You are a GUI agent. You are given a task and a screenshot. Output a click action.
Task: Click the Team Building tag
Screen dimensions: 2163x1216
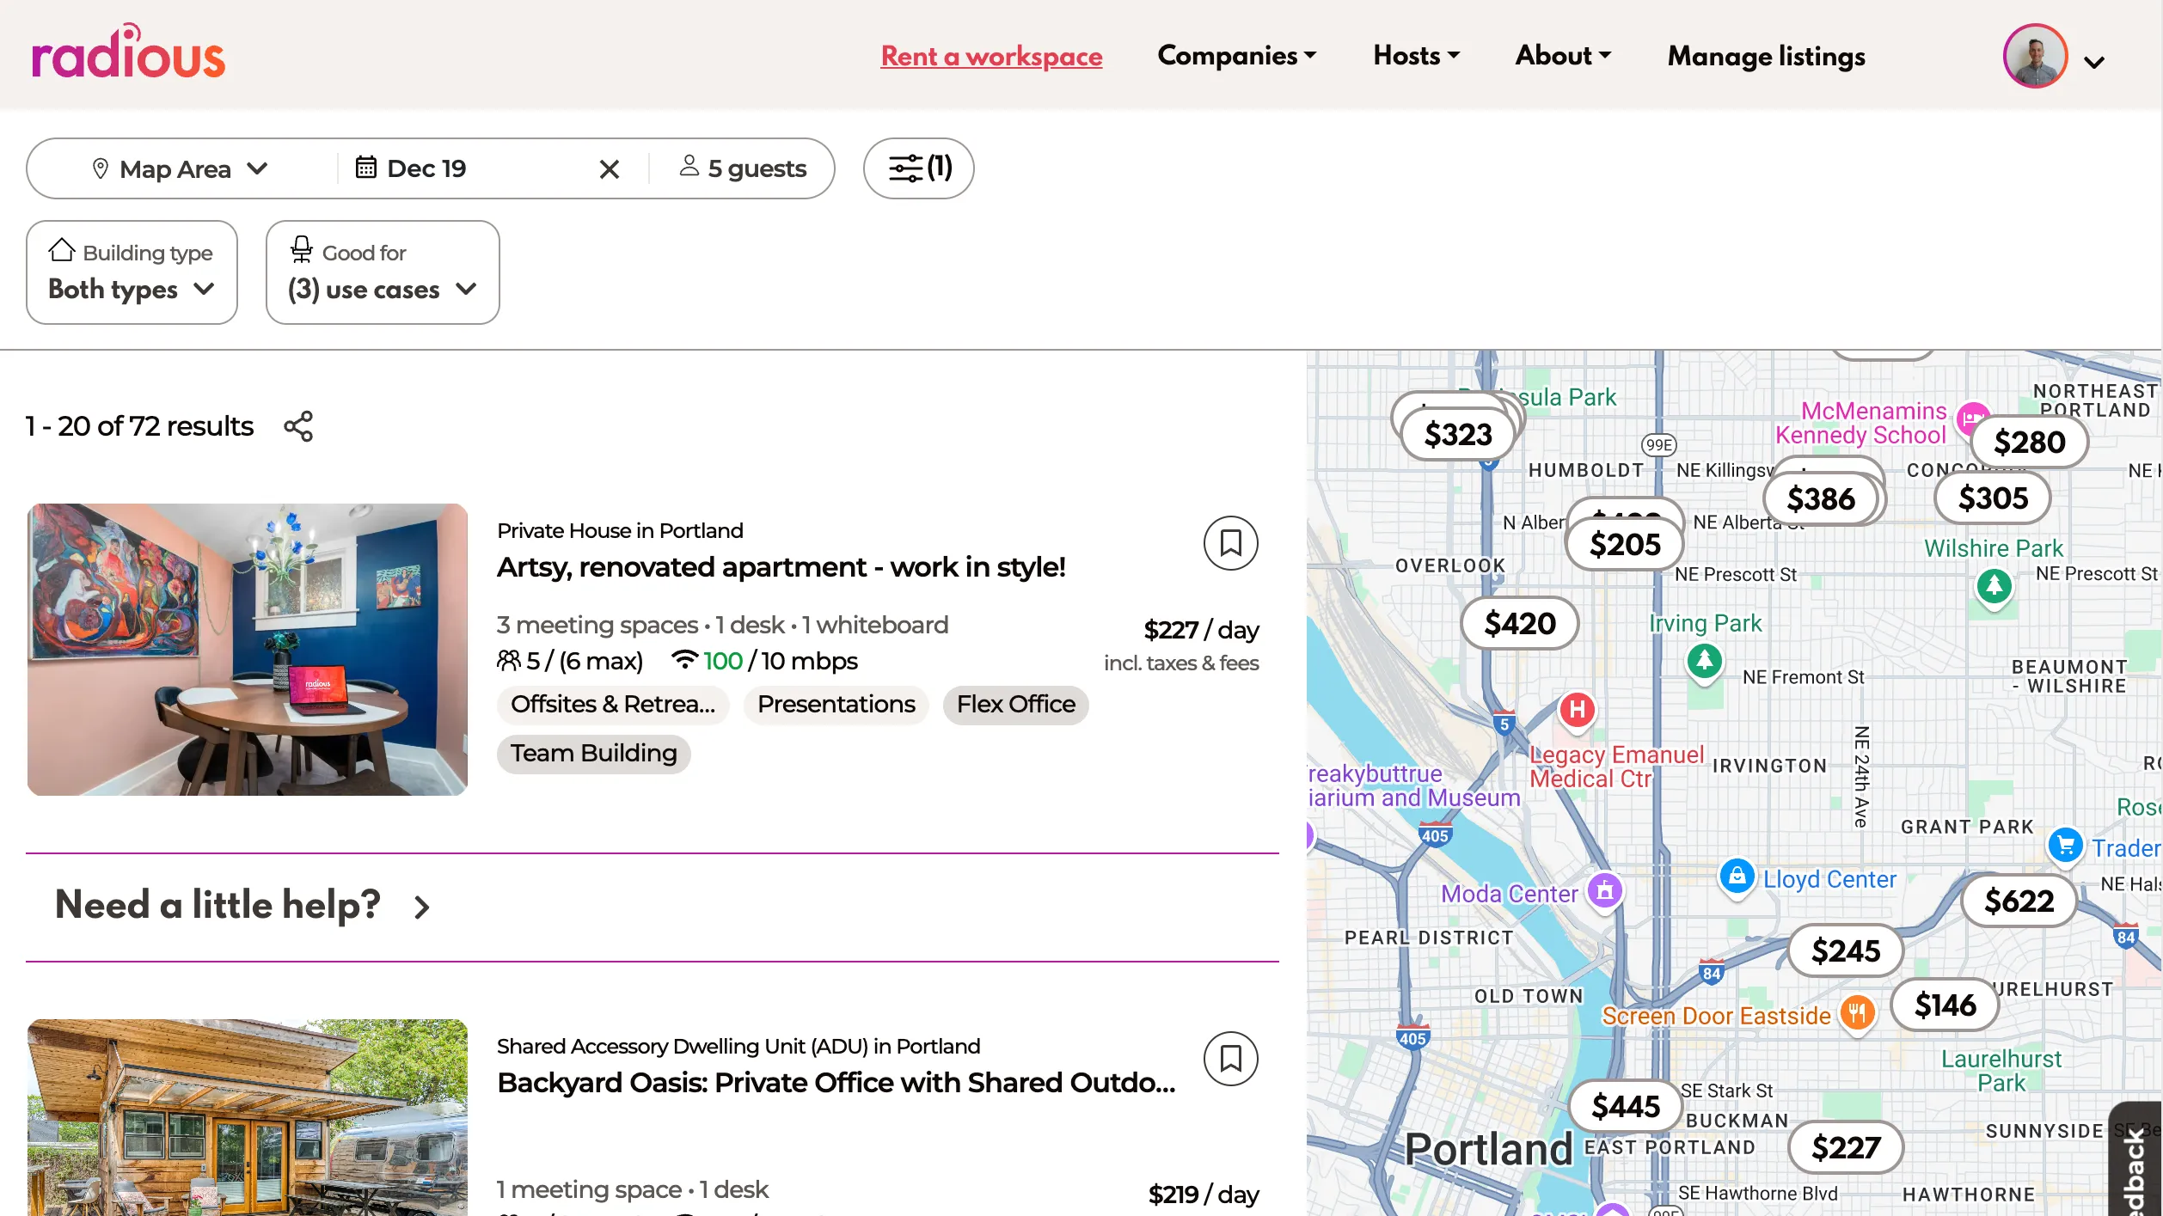coord(593,754)
